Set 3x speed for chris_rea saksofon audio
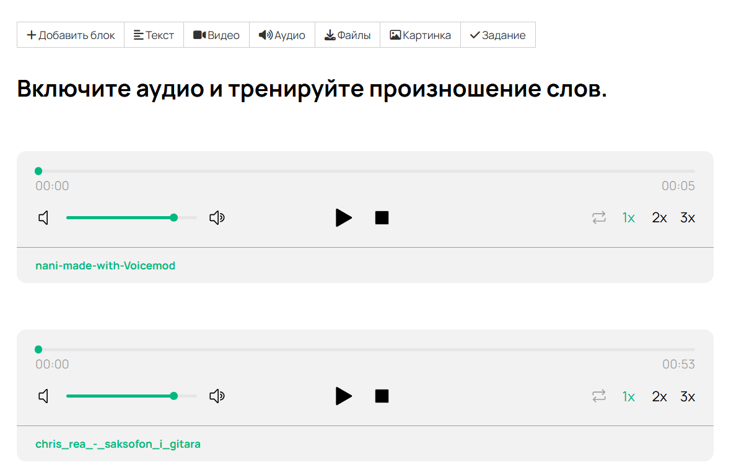Viewport: 731px width, 475px height. pos(688,397)
